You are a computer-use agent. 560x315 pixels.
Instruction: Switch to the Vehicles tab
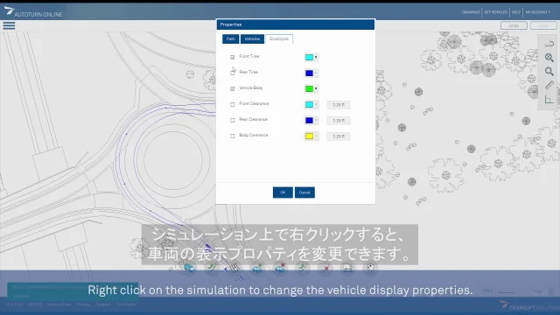(x=252, y=38)
